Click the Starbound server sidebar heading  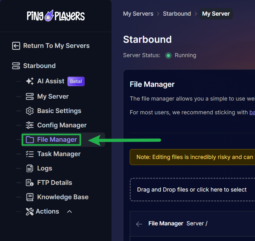(x=39, y=66)
